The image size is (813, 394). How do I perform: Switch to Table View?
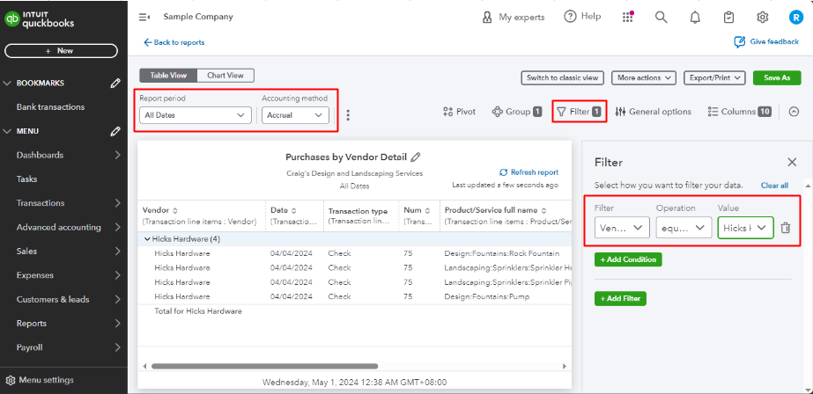click(168, 76)
